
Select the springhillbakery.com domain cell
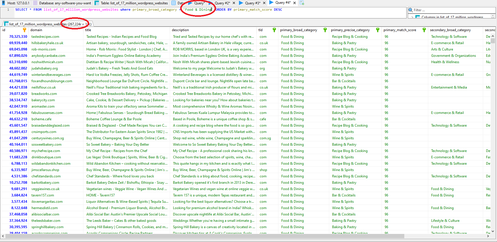coord(56,227)
